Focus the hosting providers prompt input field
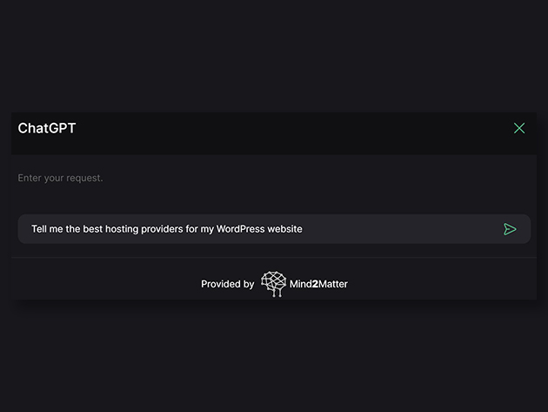 (x=274, y=229)
